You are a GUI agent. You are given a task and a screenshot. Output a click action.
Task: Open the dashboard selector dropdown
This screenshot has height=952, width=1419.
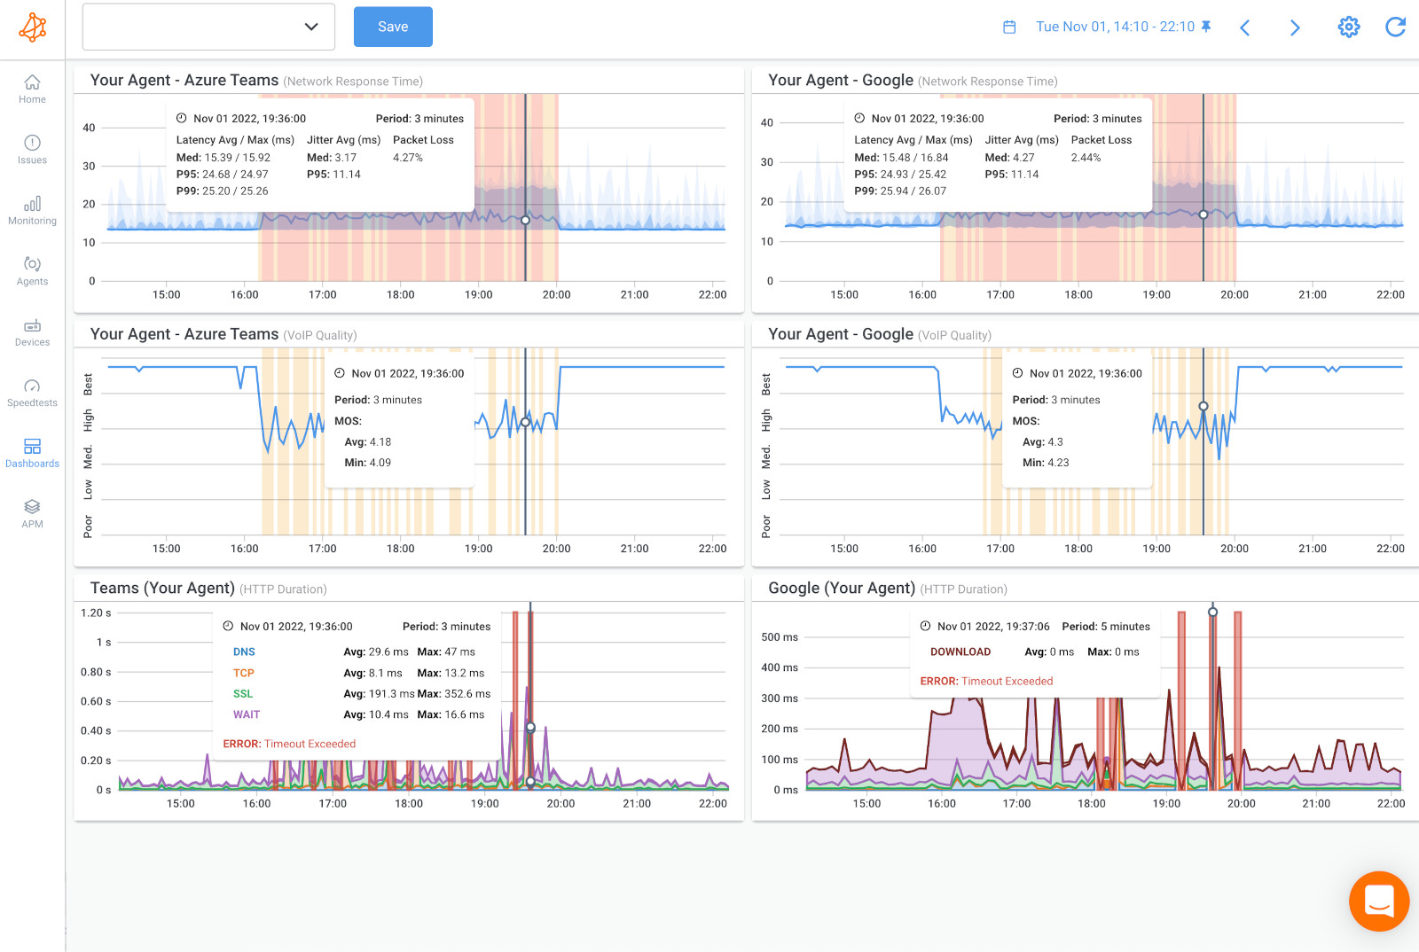(x=208, y=27)
